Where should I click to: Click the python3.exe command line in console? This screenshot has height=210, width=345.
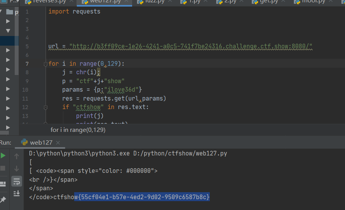[x=128, y=154]
